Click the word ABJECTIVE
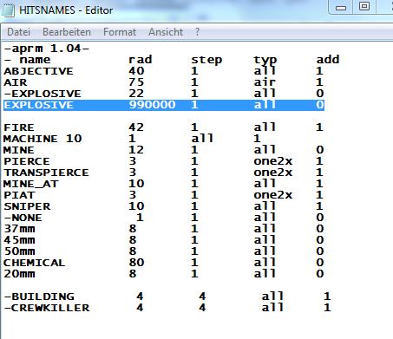This screenshot has height=339, width=393. click(x=38, y=71)
